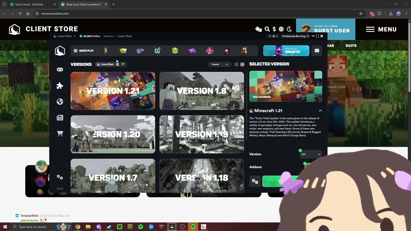This screenshot has width=411, height=231.
Task: Select the blue winged server icon
Action: [x=140, y=51]
